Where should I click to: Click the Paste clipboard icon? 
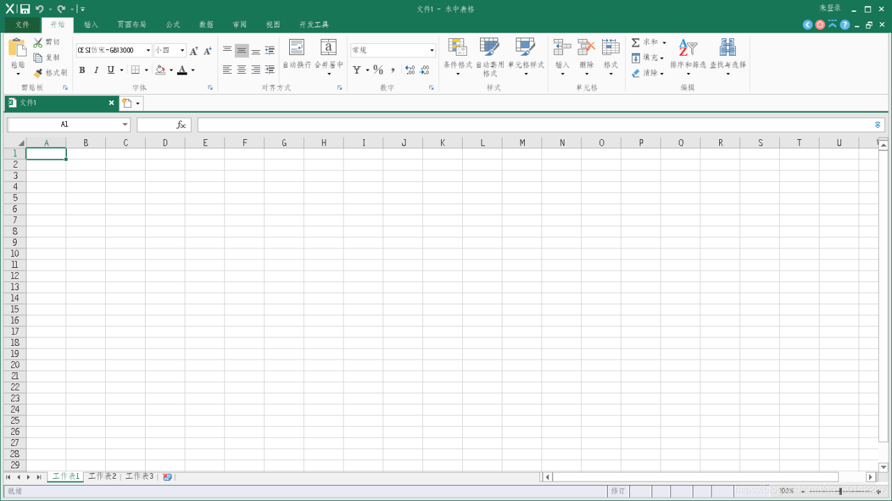(17, 47)
